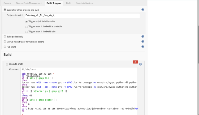Open help for Build after other projects
This screenshot has height=115, width=199.
(x=143, y=10)
